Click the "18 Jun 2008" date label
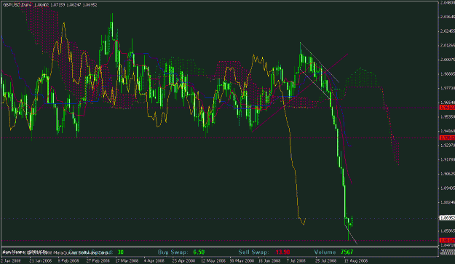 tap(269, 260)
